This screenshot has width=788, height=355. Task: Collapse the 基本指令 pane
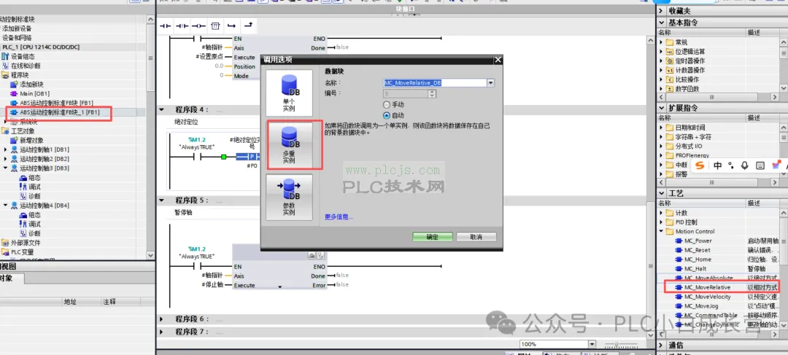[662, 23]
